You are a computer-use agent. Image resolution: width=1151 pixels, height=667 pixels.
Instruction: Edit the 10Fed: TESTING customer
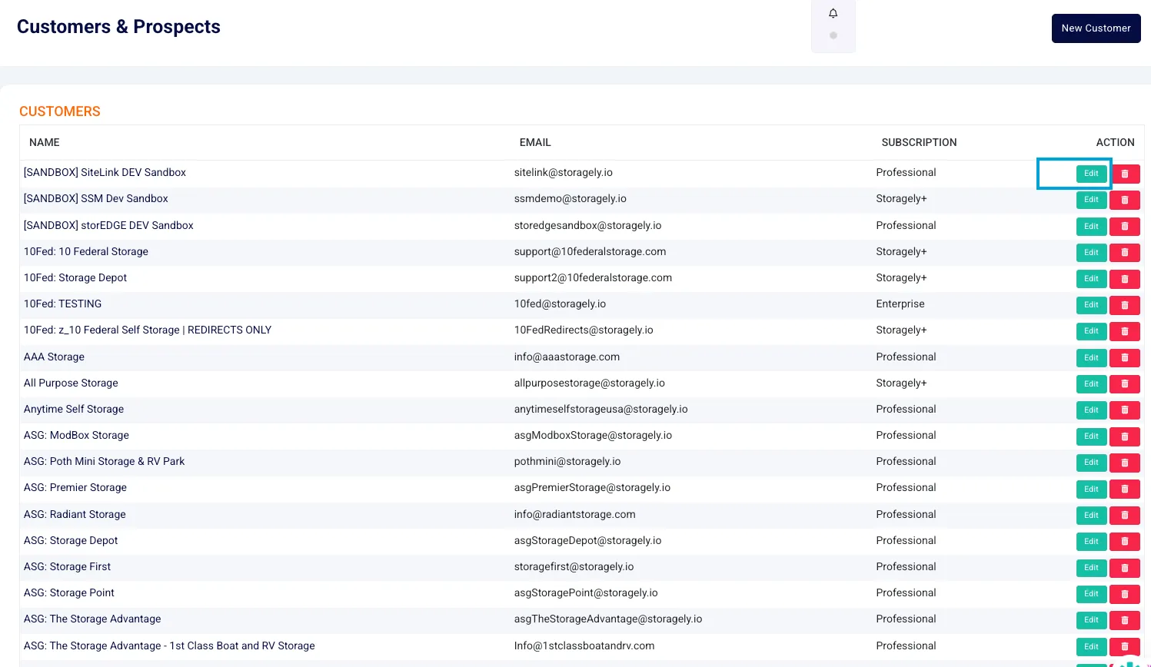pyautogui.click(x=1091, y=305)
